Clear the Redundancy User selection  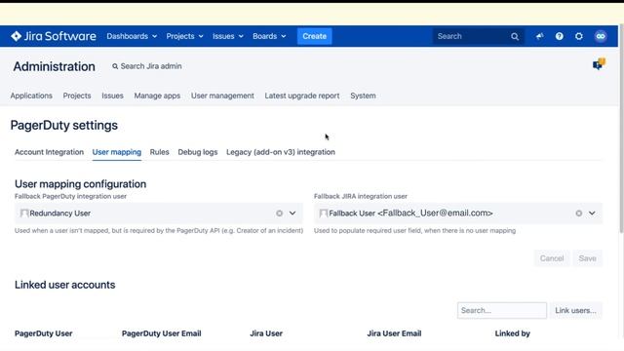point(280,214)
